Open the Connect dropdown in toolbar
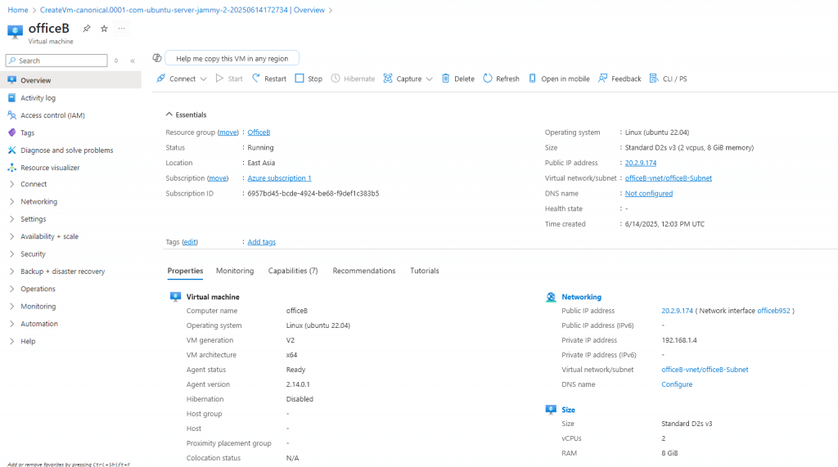Viewport: 838px width, 467px height. tap(182, 79)
